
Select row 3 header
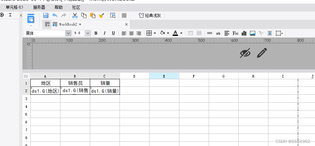[x=26, y=99]
